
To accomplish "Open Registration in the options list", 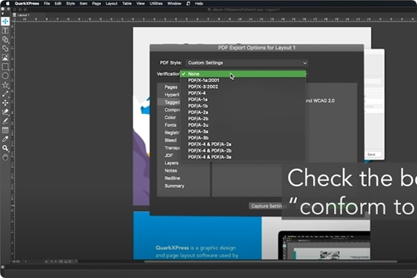I will pyautogui.click(x=172, y=132).
